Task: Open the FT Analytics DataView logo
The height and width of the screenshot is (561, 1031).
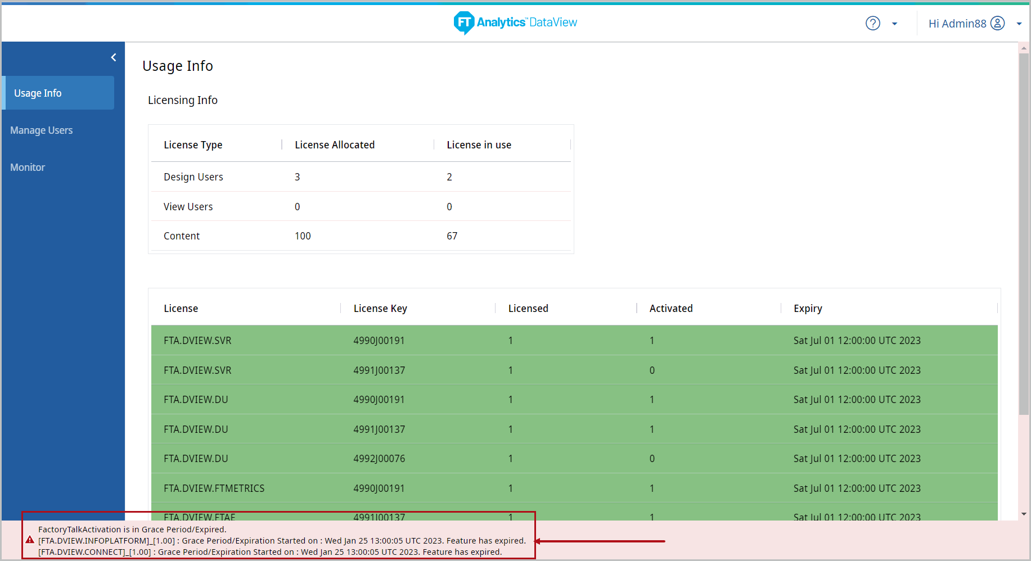Action: coord(514,23)
